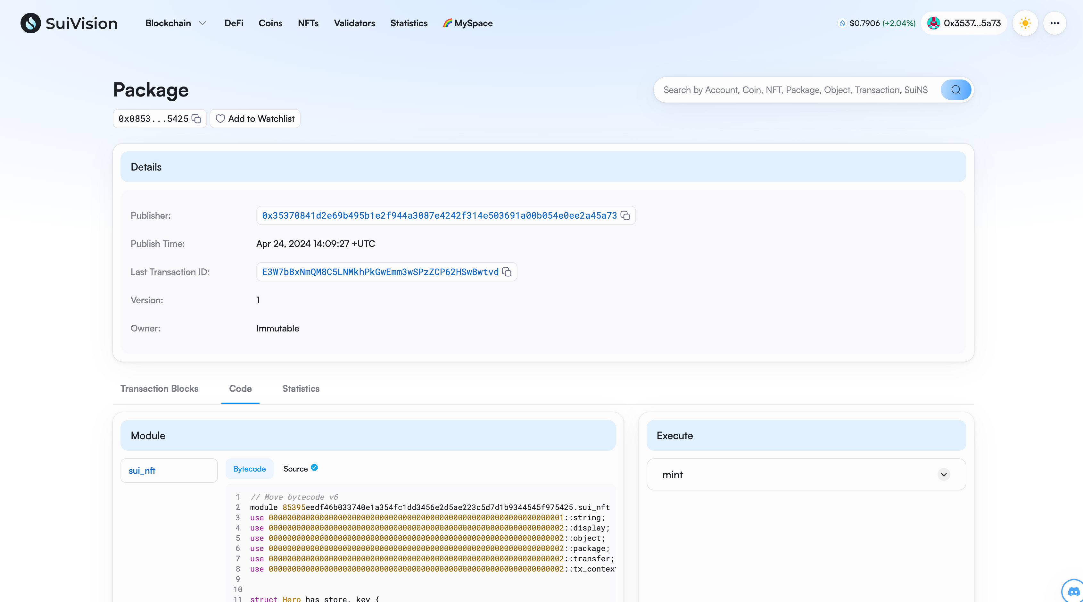Screen dimensions: 1083x602
Task: Click the verified badge next to Source
Action: (314, 467)
